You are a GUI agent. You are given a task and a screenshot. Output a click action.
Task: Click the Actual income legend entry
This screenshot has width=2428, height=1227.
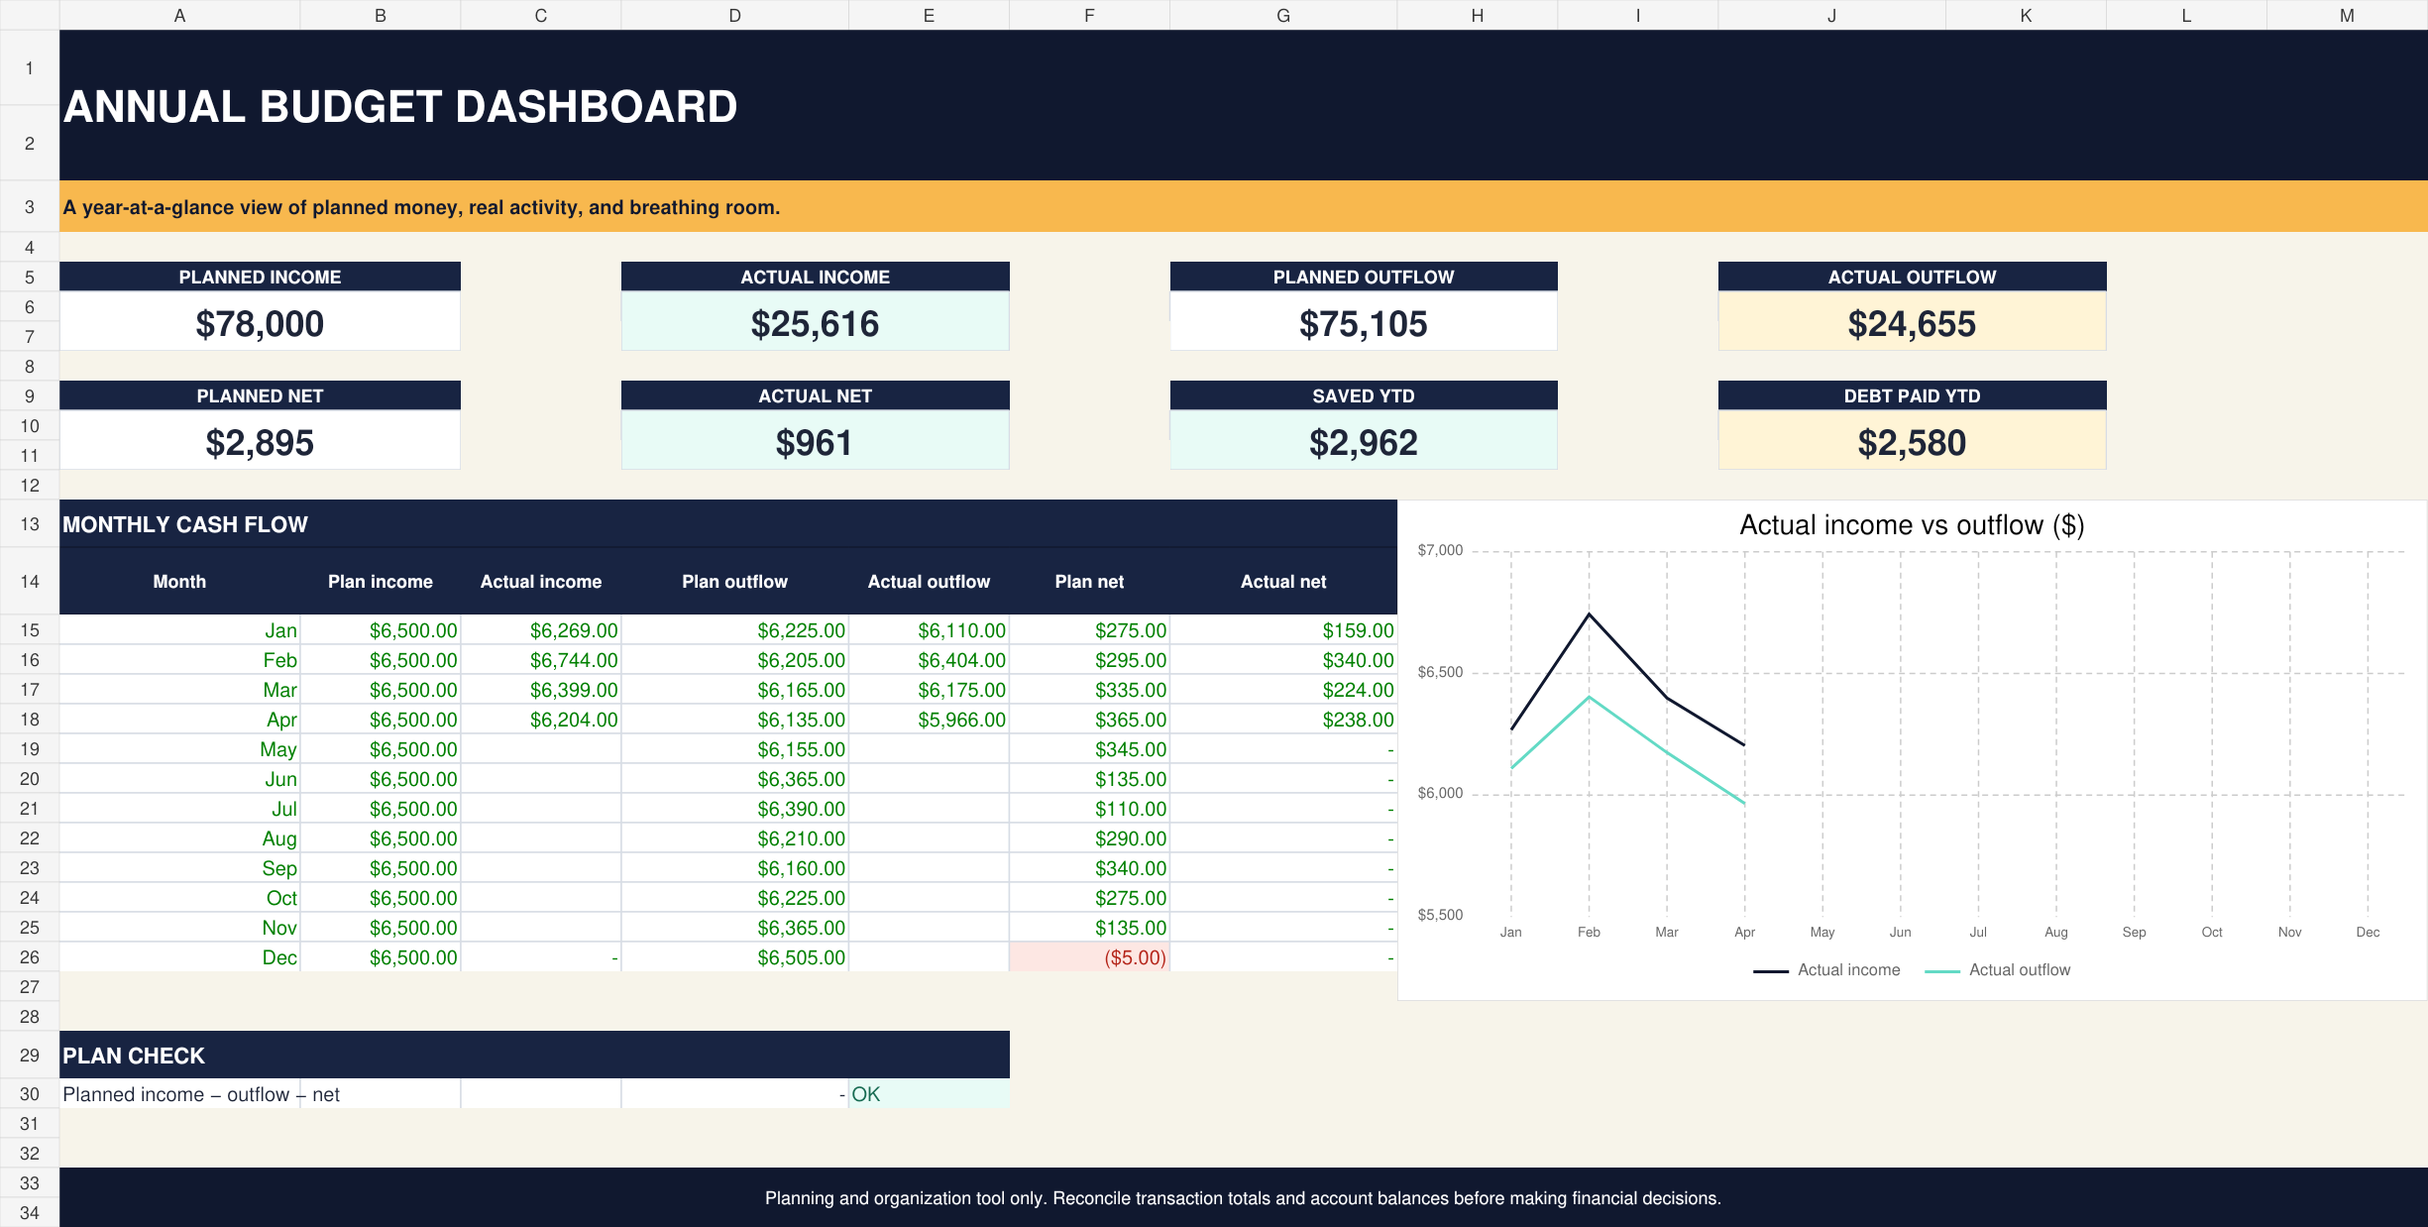coord(1826,969)
